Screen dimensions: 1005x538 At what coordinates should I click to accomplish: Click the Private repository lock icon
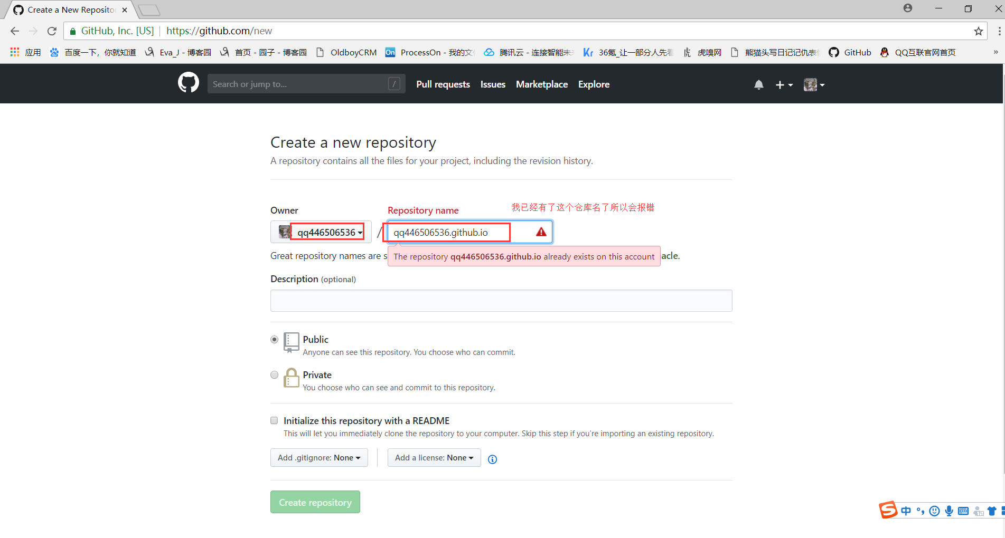(x=291, y=378)
